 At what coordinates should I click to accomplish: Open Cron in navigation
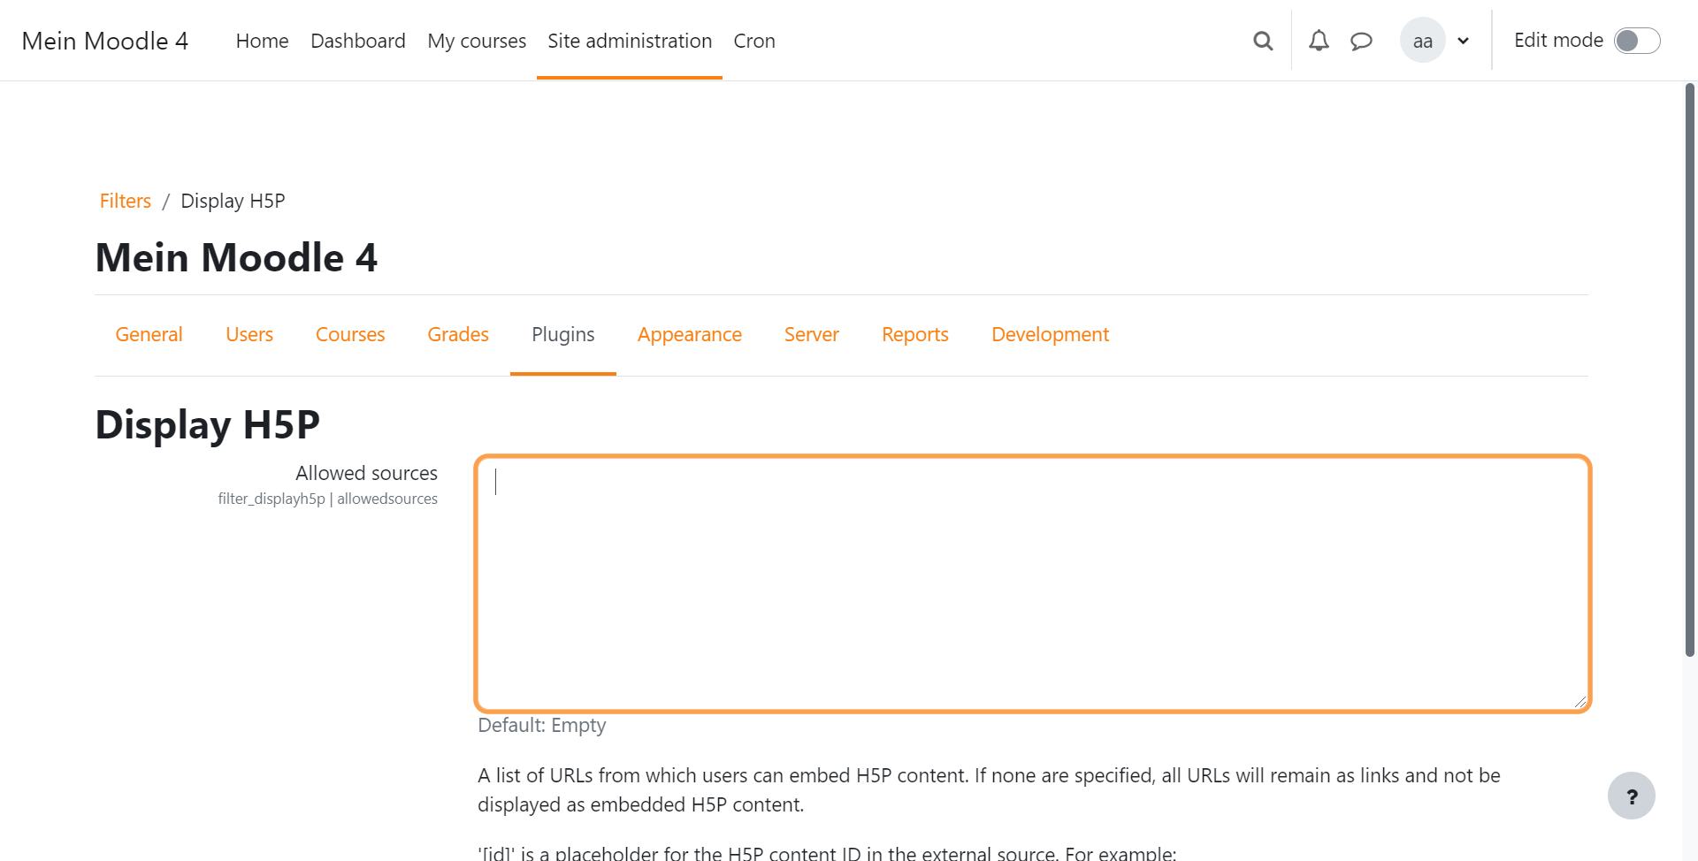point(754,41)
